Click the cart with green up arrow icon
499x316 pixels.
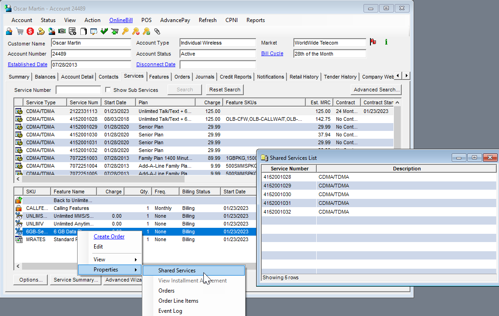115,31
